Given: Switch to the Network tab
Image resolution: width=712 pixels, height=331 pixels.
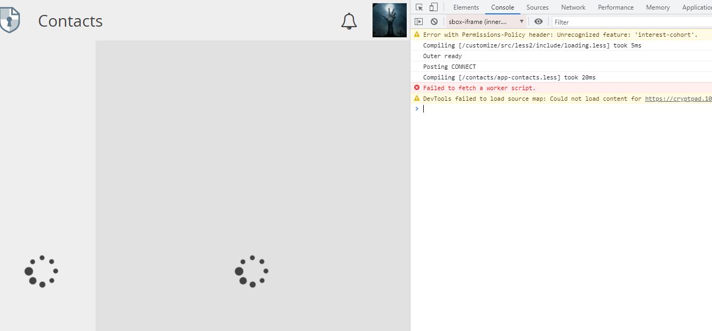Looking at the screenshot, I should [573, 7].
